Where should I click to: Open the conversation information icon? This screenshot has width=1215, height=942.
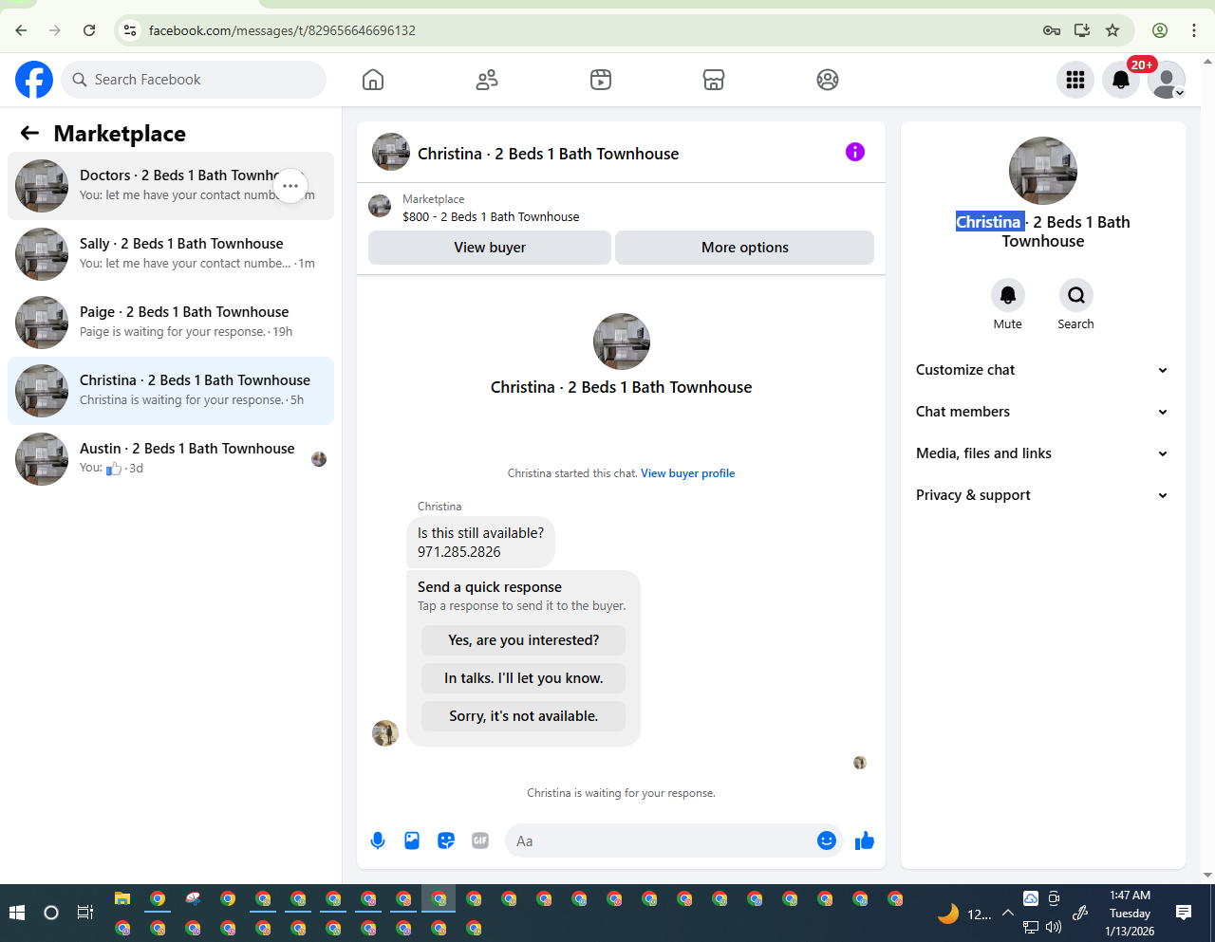tap(855, 152)
